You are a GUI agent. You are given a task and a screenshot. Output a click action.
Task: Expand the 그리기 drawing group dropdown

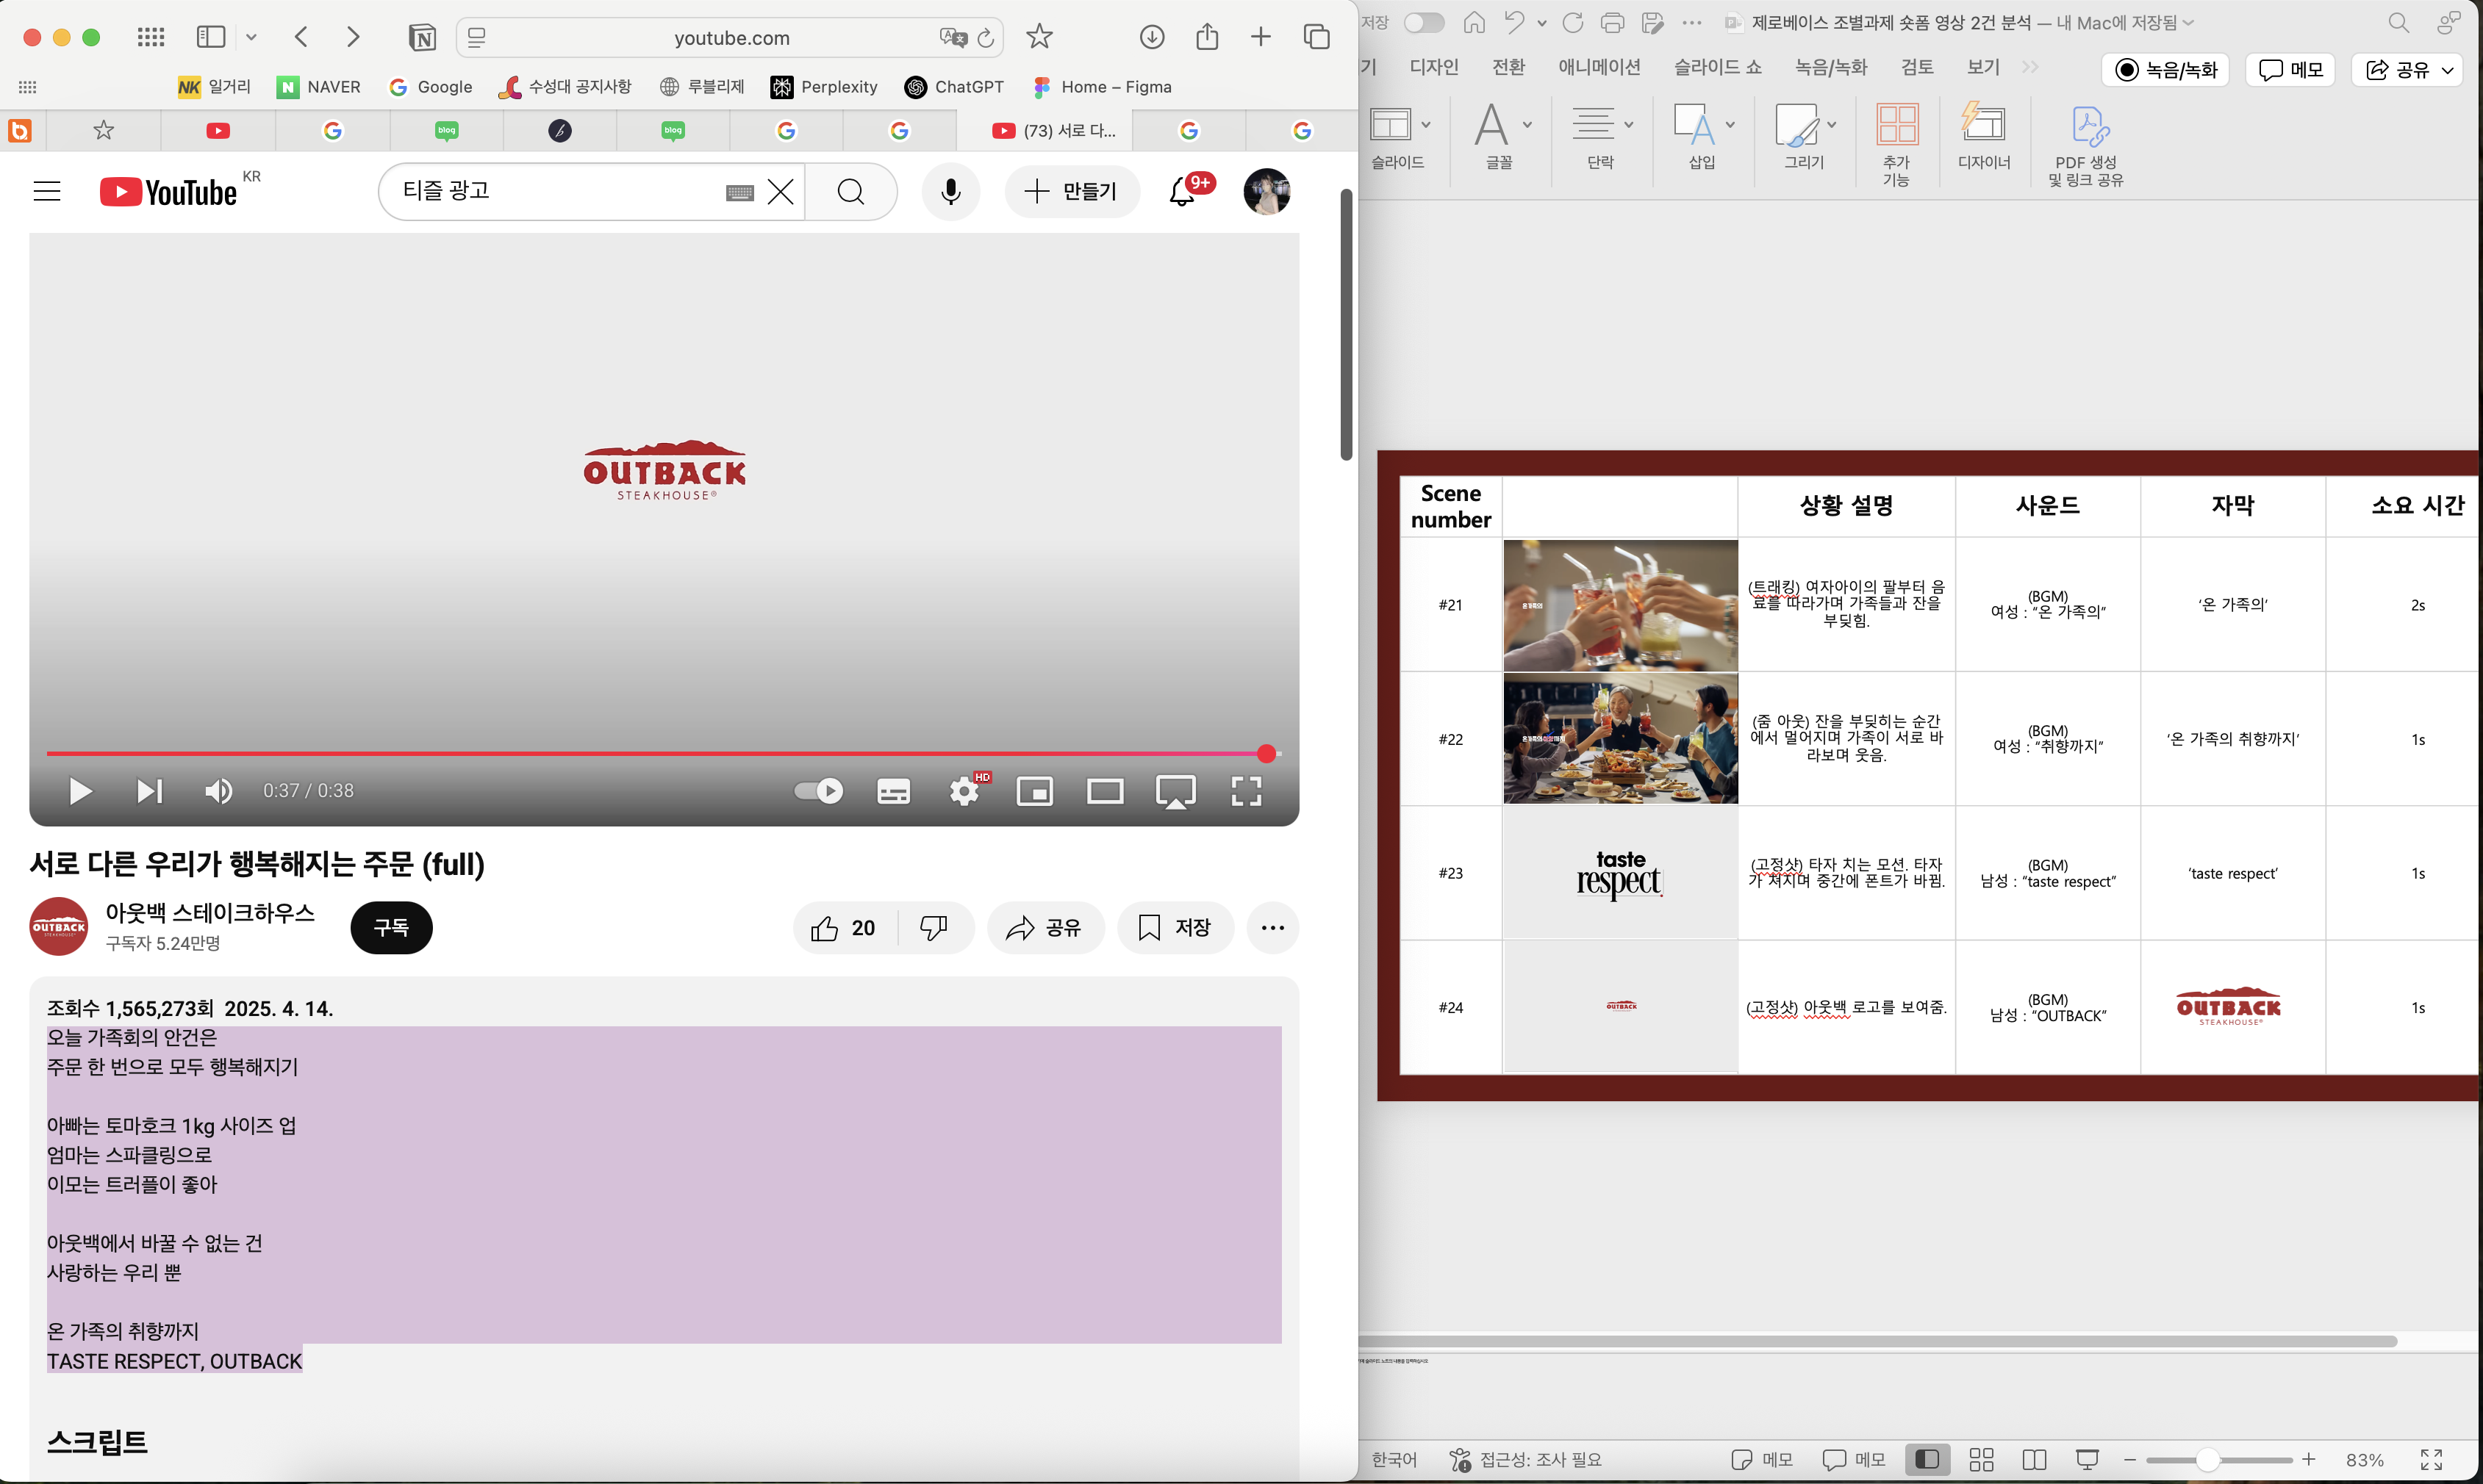[x=1831, y=125]
